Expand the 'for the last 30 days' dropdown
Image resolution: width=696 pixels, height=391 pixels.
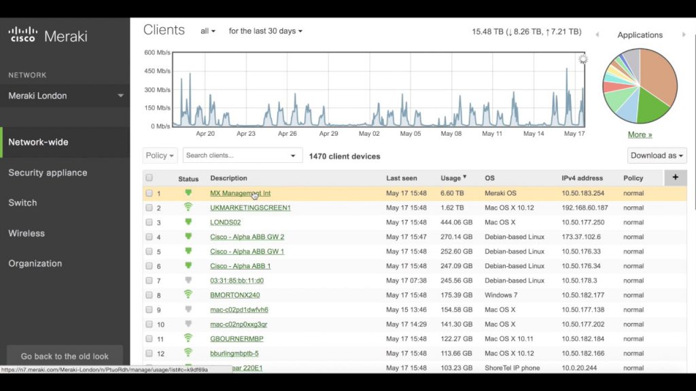266,31
